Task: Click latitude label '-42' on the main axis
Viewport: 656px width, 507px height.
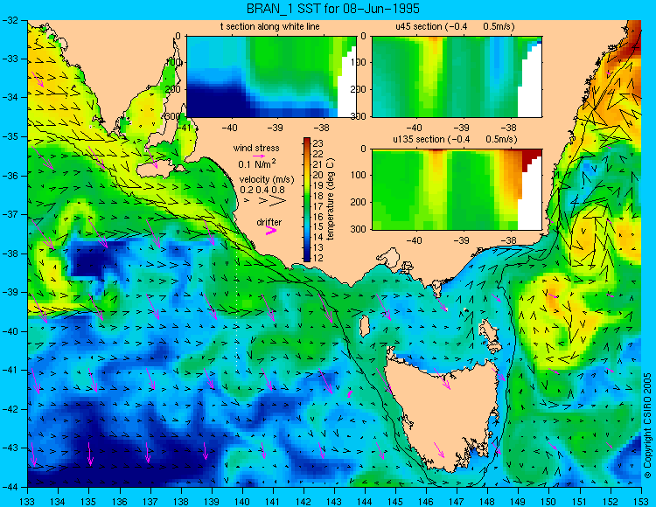Action: (x=10, y=409)
